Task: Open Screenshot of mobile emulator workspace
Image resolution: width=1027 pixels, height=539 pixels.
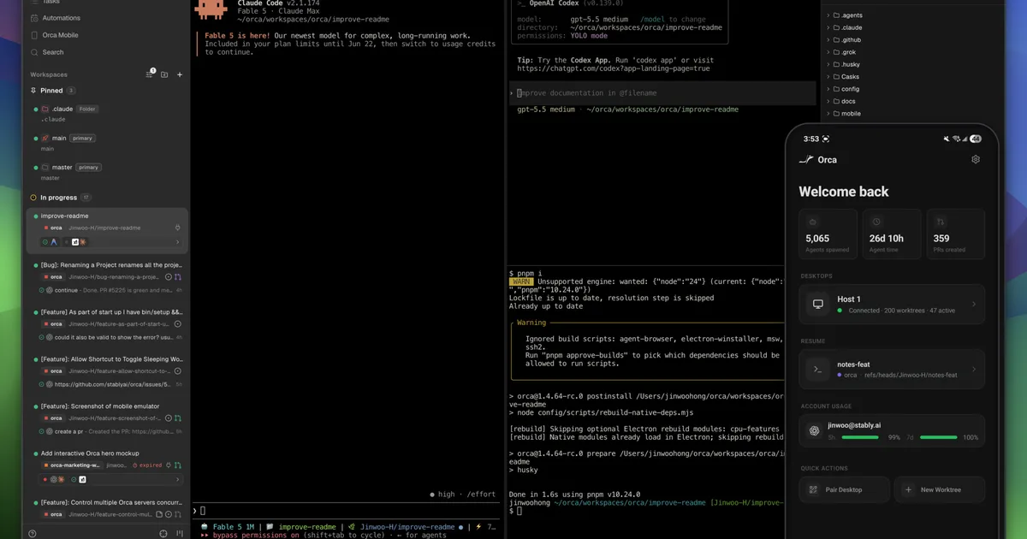Action: pos(107,418)
